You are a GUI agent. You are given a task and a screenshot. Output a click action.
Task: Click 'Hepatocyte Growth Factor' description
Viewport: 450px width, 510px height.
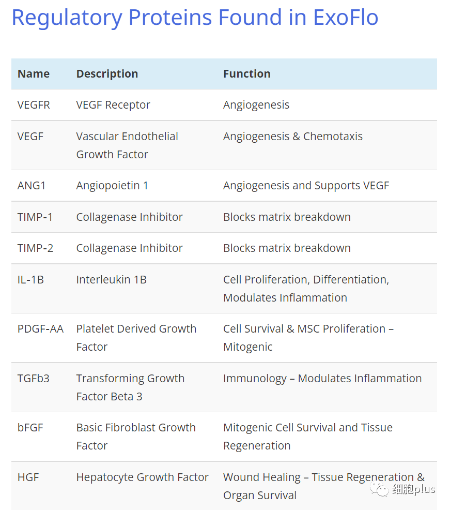[142, 477]
